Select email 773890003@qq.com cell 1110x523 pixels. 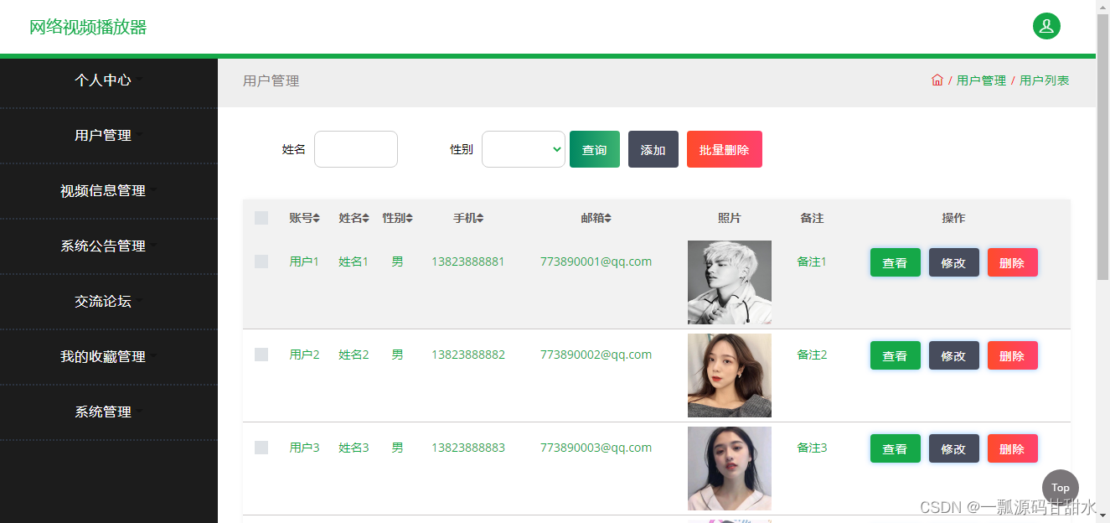pyautogui.click(x=596, y=448)
